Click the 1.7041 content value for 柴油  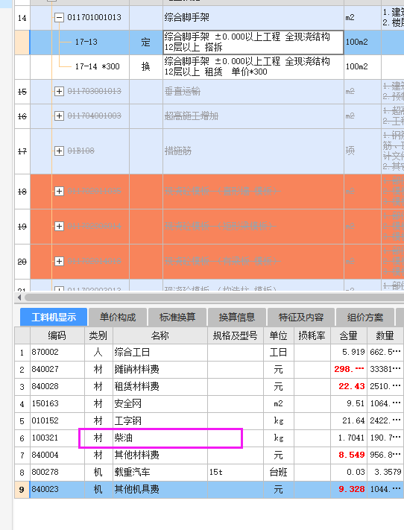[x=352, y=438]
